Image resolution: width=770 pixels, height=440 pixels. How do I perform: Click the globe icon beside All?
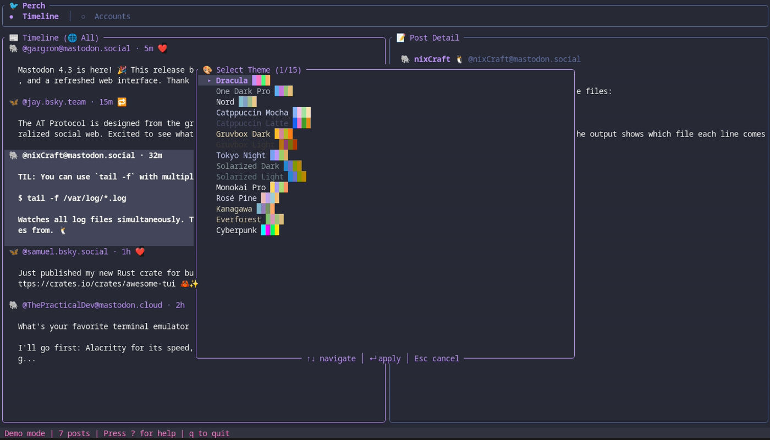72,38
